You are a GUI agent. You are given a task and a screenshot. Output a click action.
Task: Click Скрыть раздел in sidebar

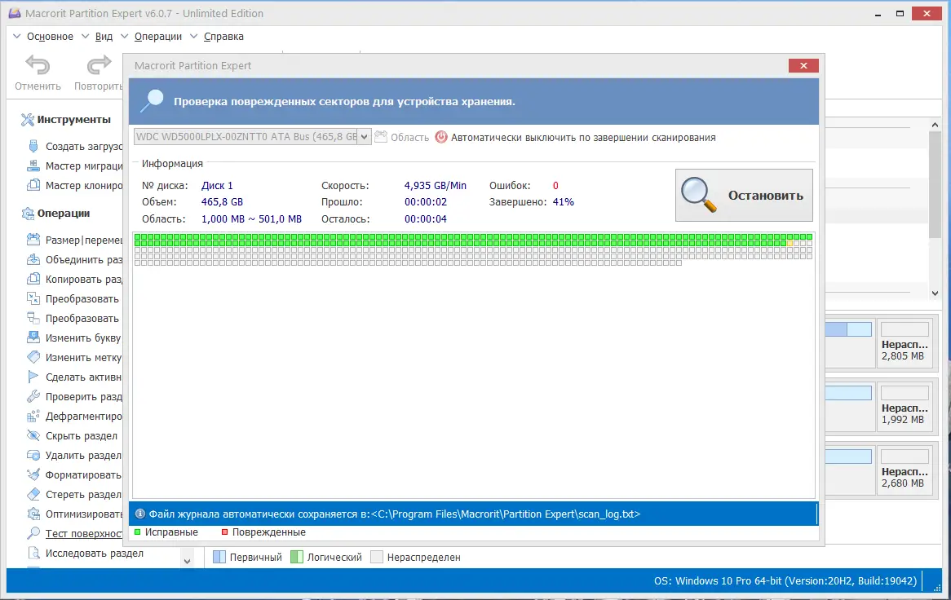pyautogui.click(x=82, y=435)
